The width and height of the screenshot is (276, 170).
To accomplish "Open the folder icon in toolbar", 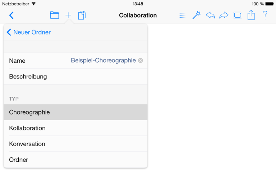I will (54, 15).
